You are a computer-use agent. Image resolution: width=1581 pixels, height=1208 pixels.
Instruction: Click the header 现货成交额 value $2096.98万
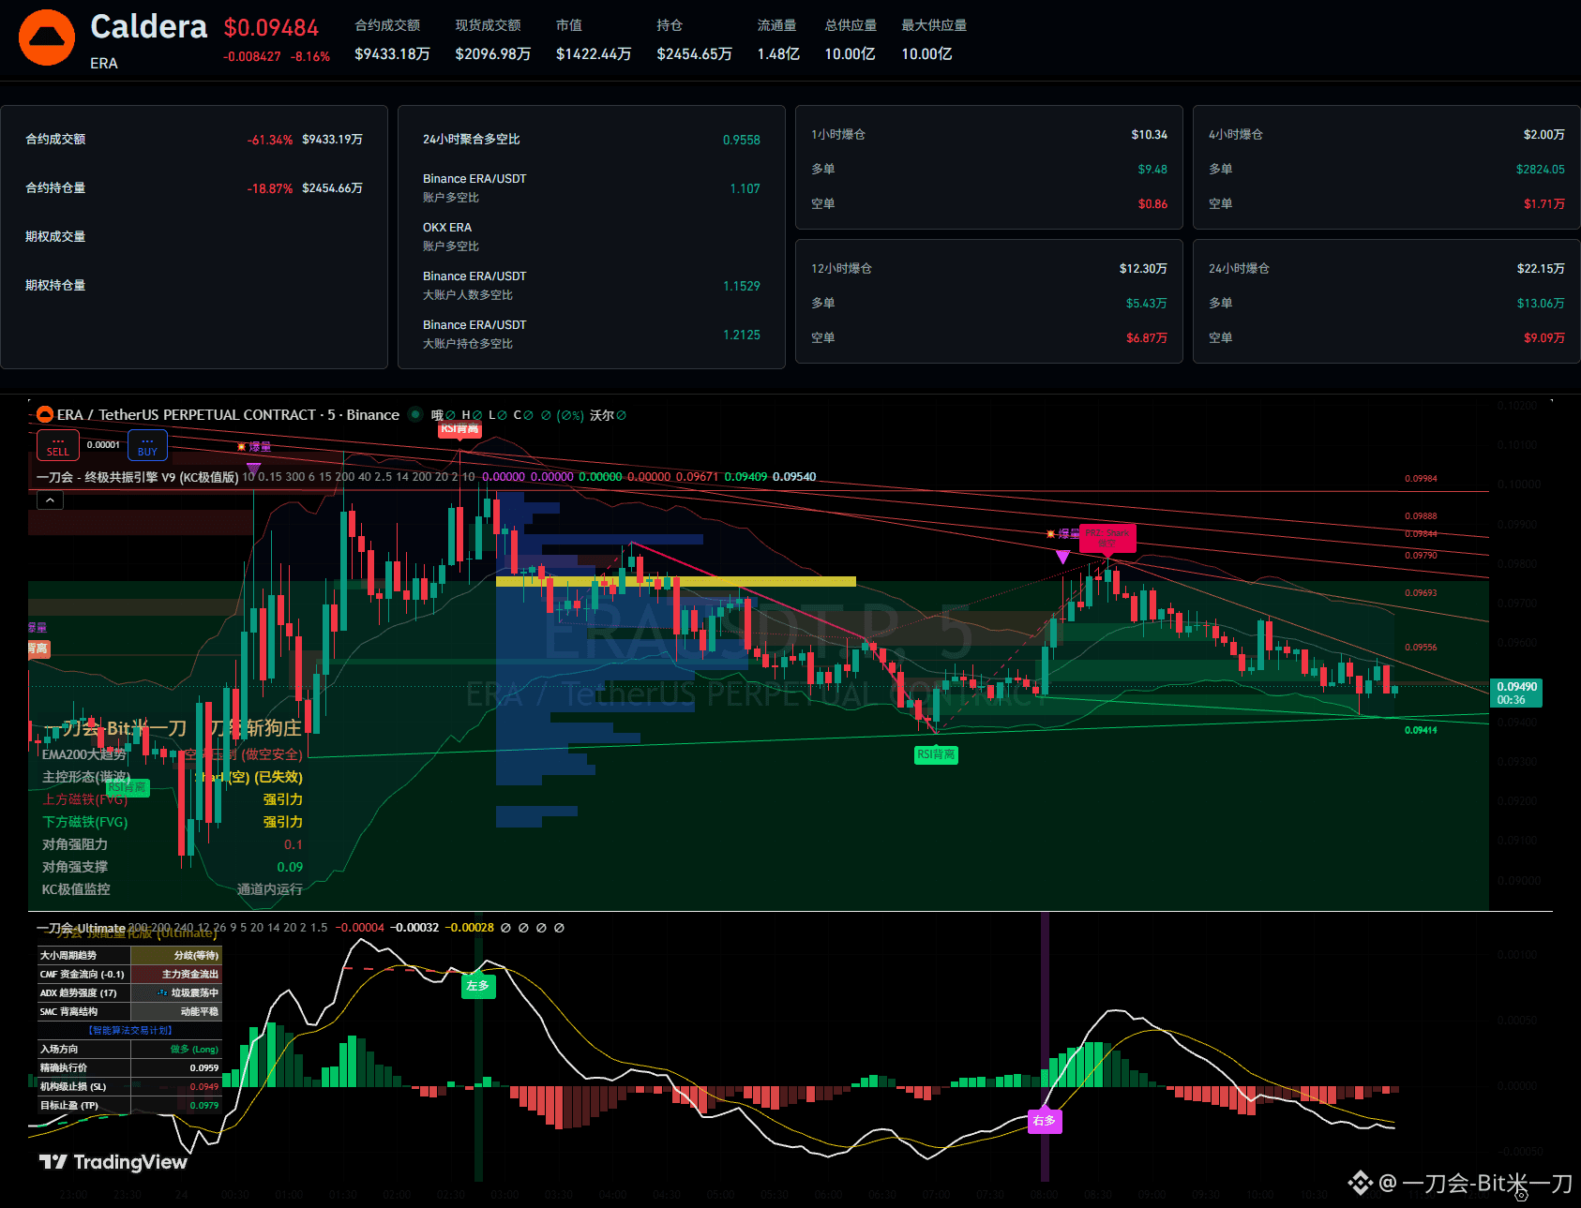click(x=493, y=54)
